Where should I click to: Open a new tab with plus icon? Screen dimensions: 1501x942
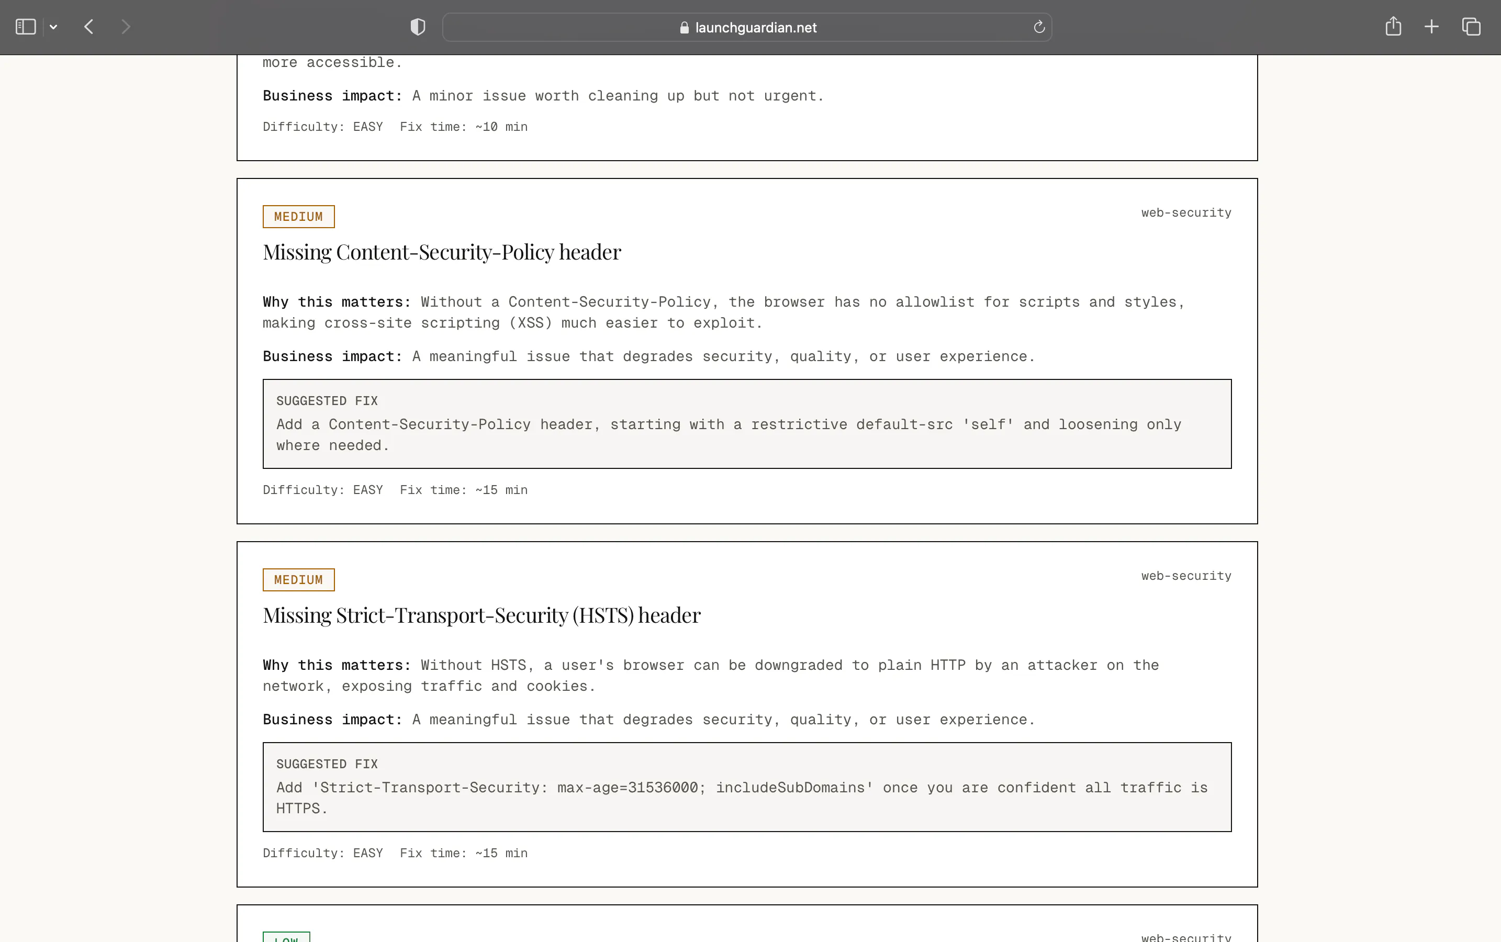coord(1431,27)
